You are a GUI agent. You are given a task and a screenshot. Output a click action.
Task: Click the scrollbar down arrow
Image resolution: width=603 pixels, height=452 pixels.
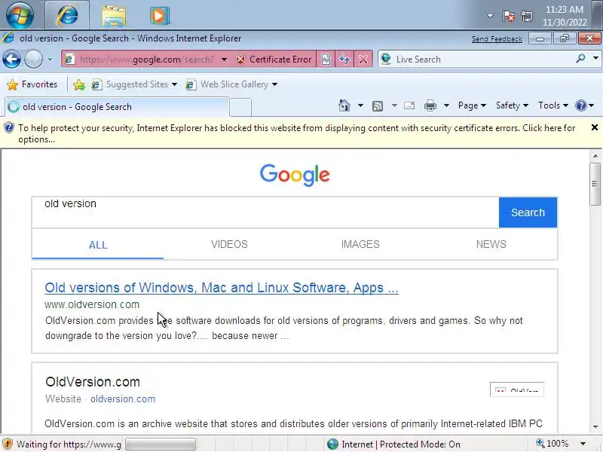click(x=595, y=426)
